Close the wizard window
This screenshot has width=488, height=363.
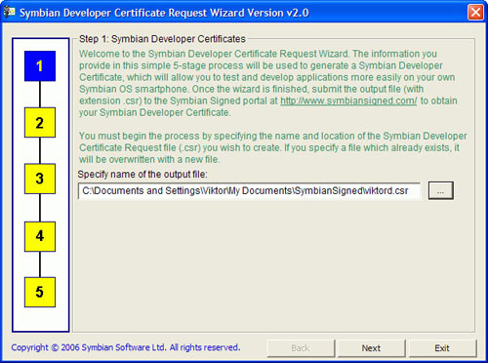(475, 13)
